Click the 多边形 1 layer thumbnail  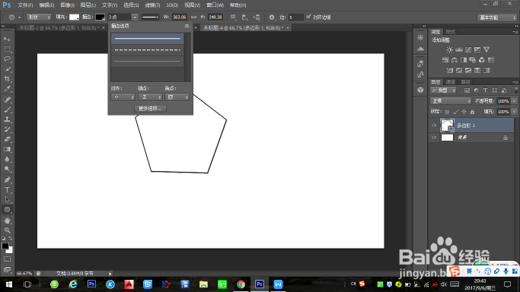click(x=447, y=125)
